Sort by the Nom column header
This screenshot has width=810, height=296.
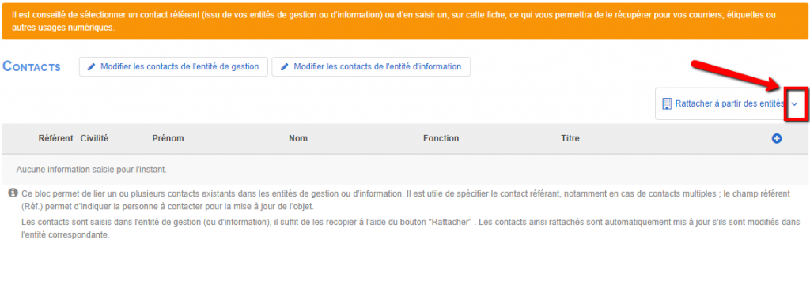[x=298, y=138]
